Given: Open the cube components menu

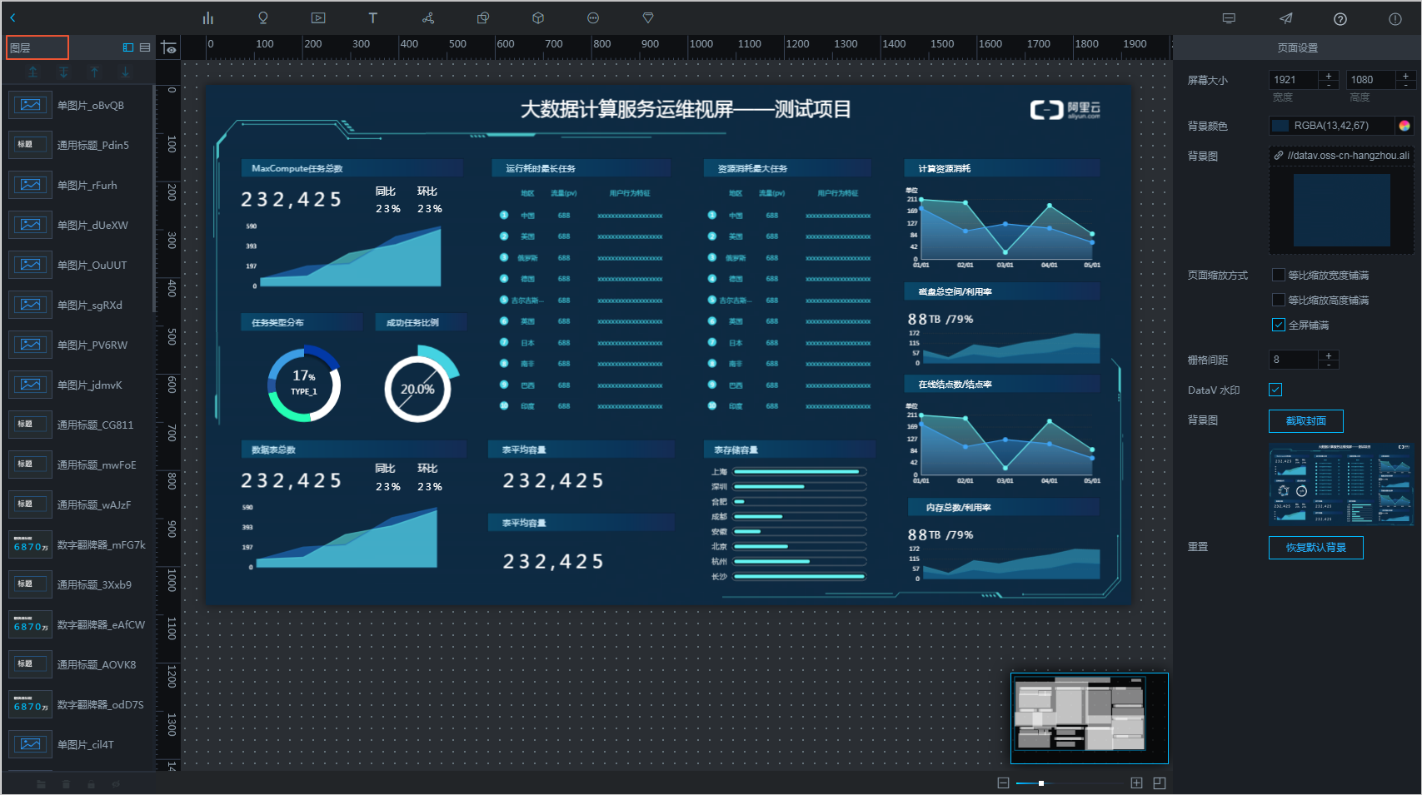Looking at the screenshot, I should (x=538, y=17).
